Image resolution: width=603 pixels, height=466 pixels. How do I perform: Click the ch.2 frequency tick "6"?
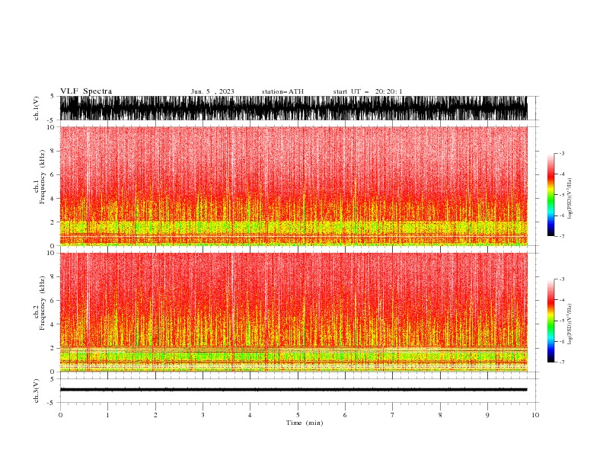[x=53, y=301]
